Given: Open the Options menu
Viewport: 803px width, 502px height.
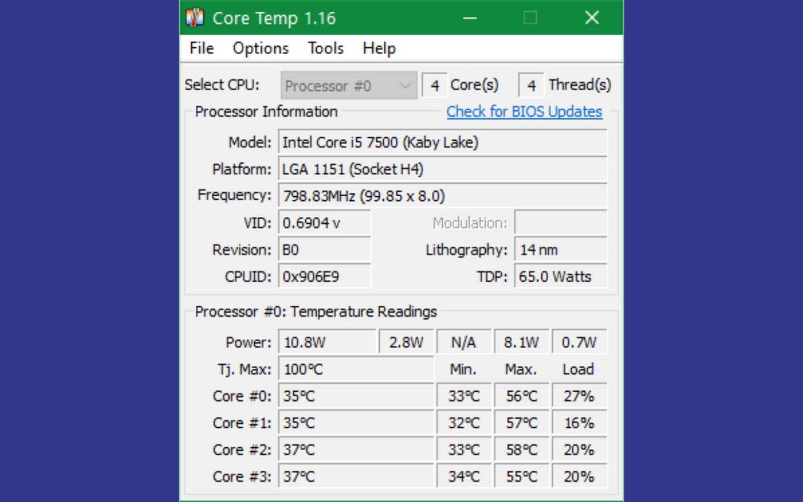Looking at the screenshot, I should click(x=260, y=49).
